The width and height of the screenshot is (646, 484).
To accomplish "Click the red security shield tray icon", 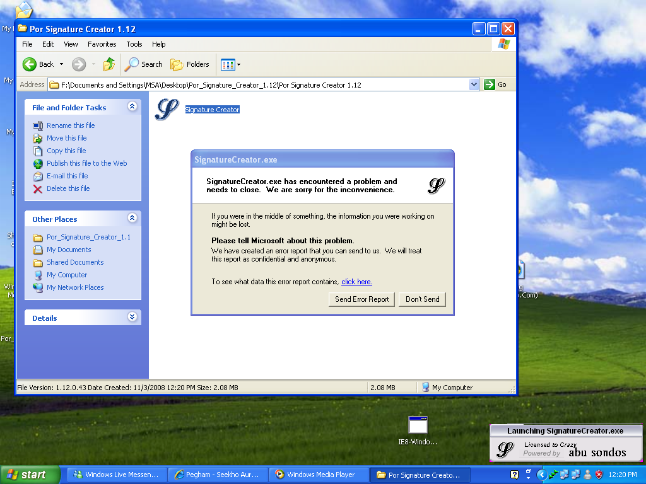I will [599, 475].
